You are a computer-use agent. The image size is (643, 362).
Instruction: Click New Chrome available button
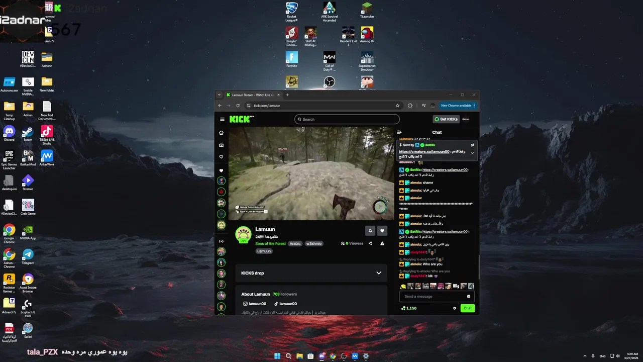[458, 106]
